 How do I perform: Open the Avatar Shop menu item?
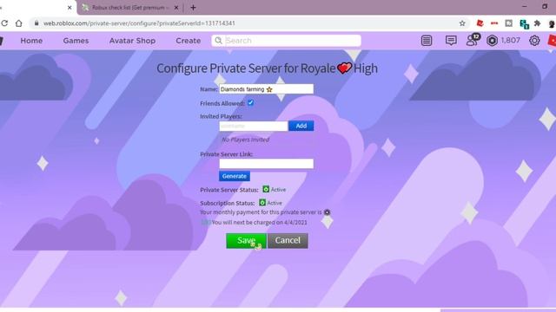coord(132,41)
